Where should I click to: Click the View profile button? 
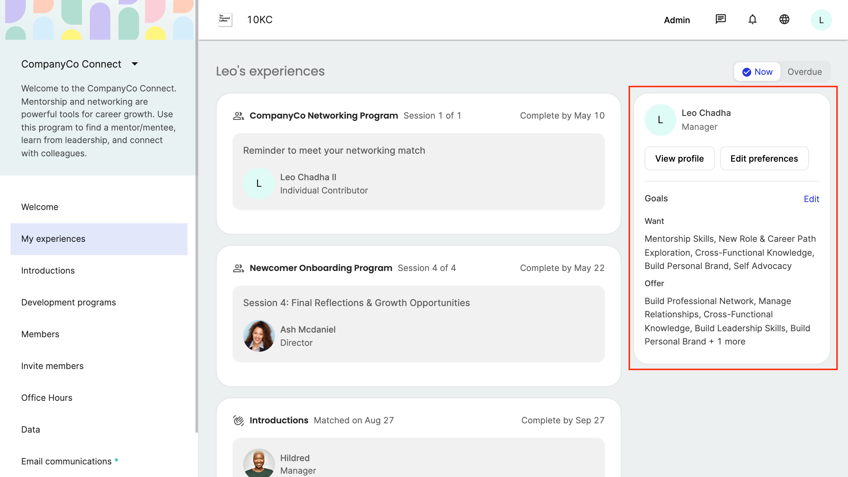click(x=679, y=159)
